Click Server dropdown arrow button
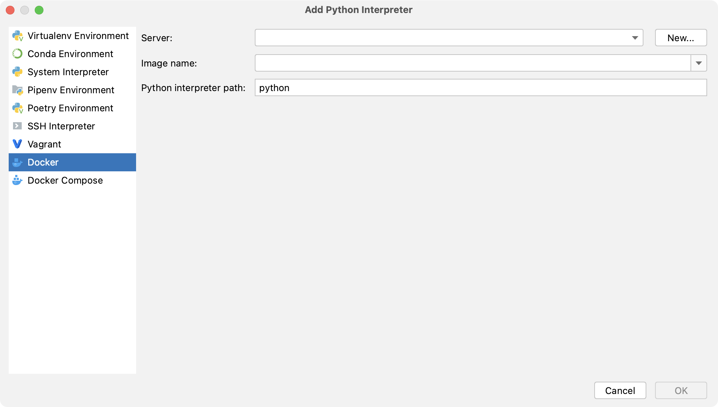Screen dimensions: 718x407 635,38
